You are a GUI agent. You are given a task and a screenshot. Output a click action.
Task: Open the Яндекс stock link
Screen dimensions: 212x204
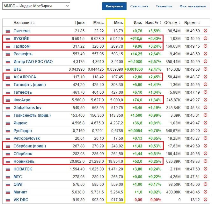20,123
